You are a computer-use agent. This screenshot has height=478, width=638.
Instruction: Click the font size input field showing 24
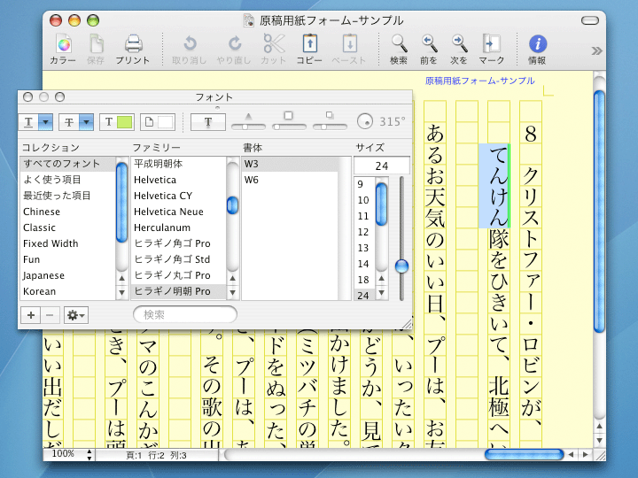[x=382, y=166]
